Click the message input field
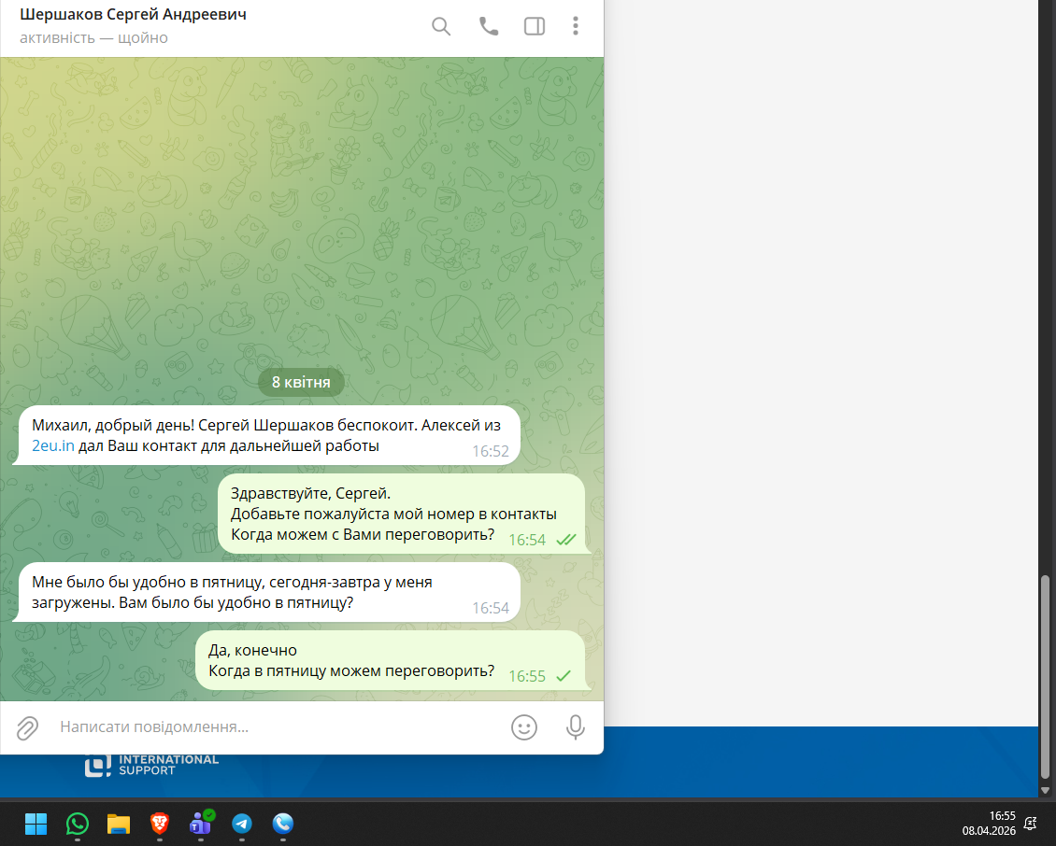 pyautogui.click(x=276, y=726)
